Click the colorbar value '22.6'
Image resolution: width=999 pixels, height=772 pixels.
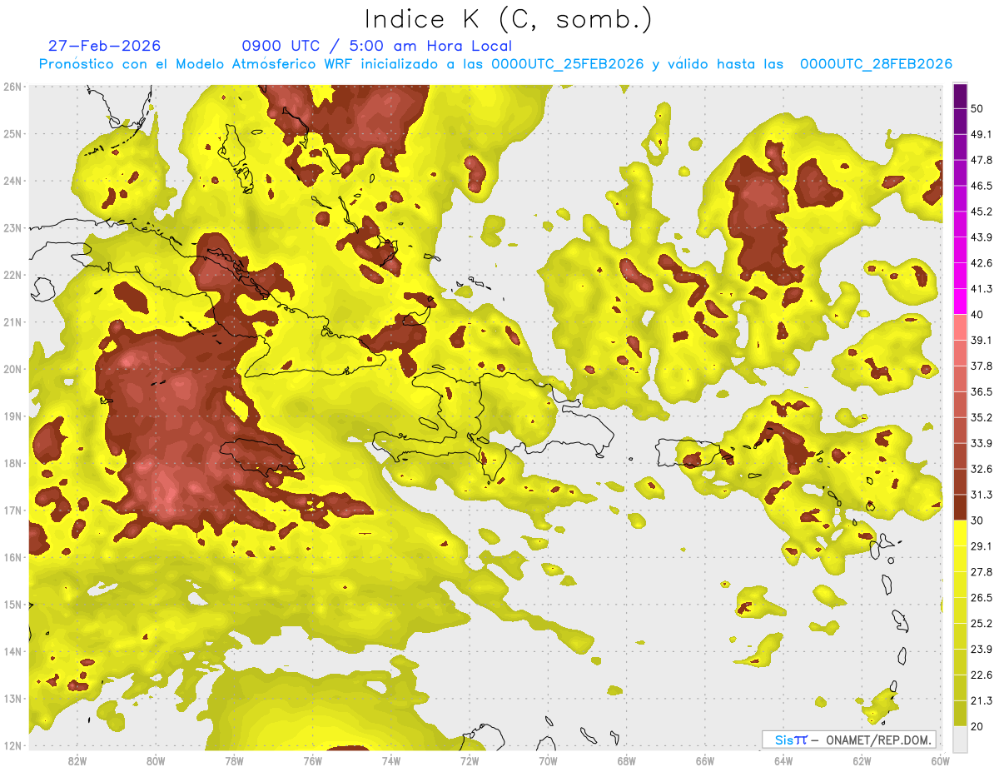pyautogui.click(x=981, y=675)
